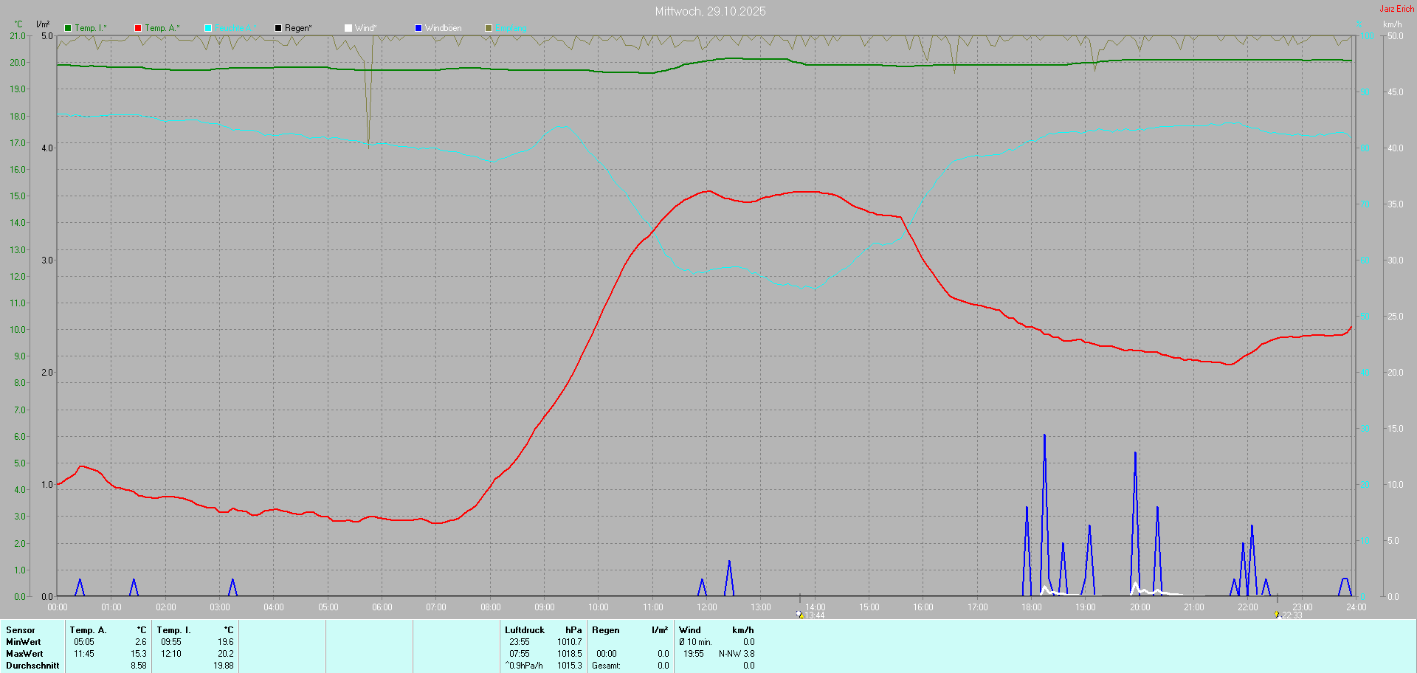Click the 'Wind' header in the stats table

click(x=690, y=630)
